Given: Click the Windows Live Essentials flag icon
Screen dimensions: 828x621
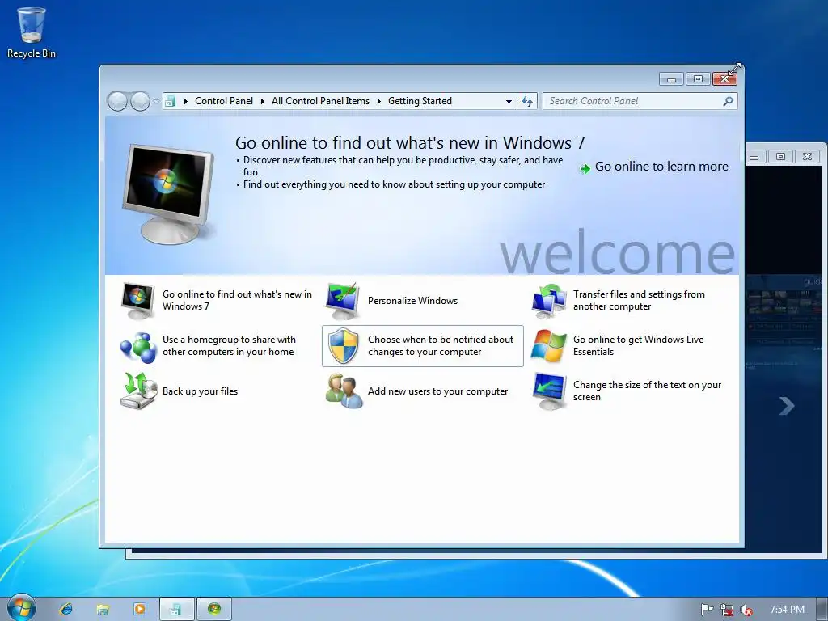Looking at the screenshot, I should coord(549,346).
